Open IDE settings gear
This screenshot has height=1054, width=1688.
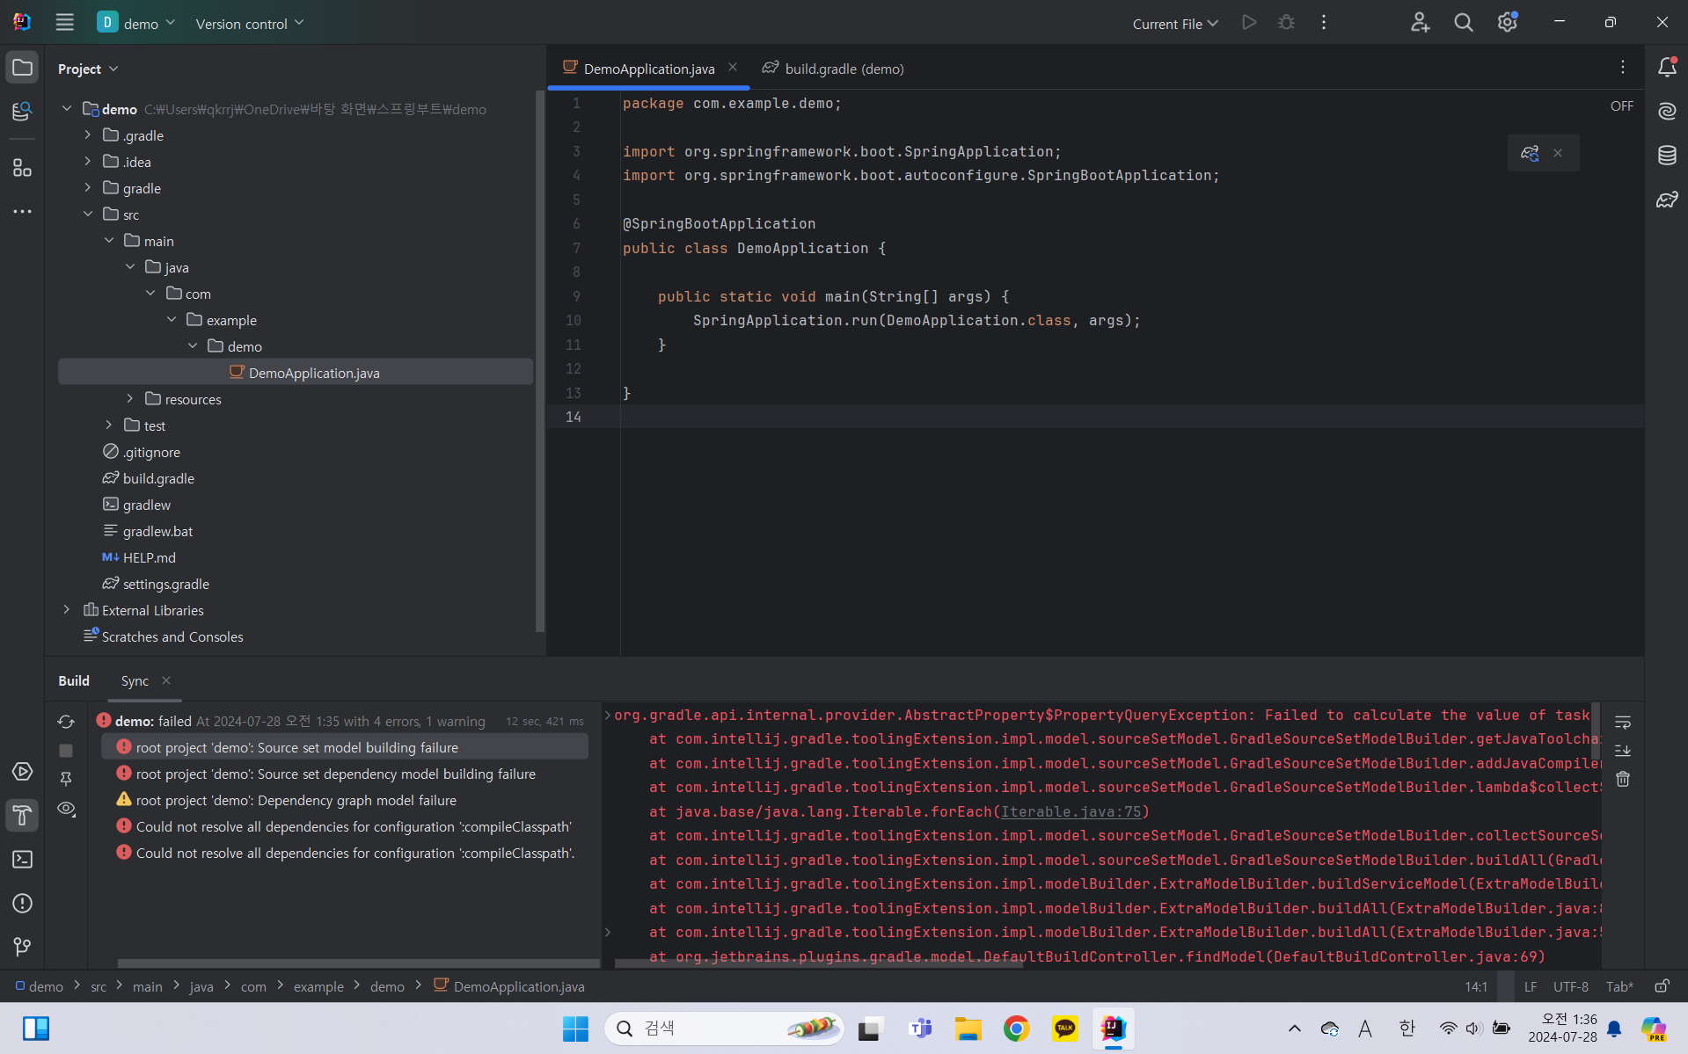pyautogui.click(x=1507, y=23)
